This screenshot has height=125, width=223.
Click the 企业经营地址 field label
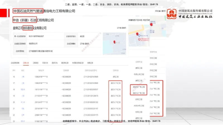20,51
